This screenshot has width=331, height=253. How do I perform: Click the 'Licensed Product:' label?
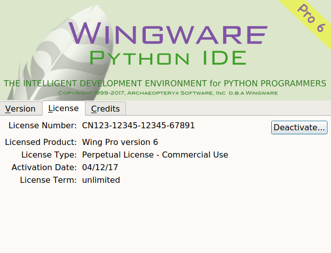point(40,142)
